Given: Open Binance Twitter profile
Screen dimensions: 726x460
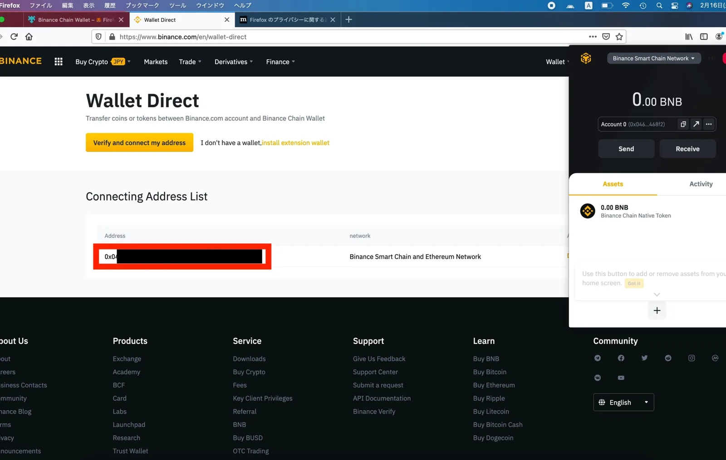Looking at the screenshot, I should click(644, 358).
